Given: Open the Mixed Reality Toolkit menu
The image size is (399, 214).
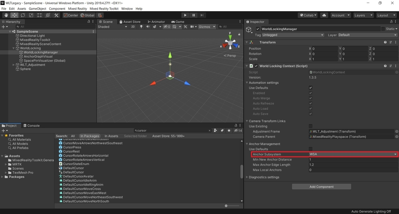Looking at the screenshot, I should point(104,9).
